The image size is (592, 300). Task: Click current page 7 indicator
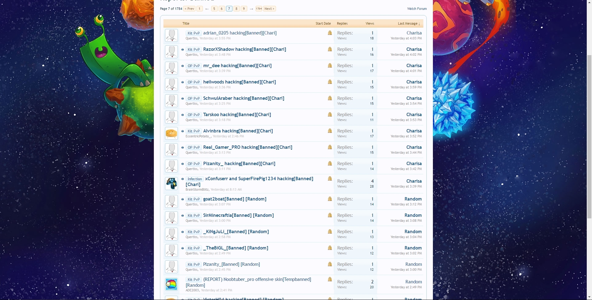[229, 9]
